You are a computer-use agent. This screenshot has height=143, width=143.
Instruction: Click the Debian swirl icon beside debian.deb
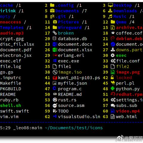coord(113,38)
